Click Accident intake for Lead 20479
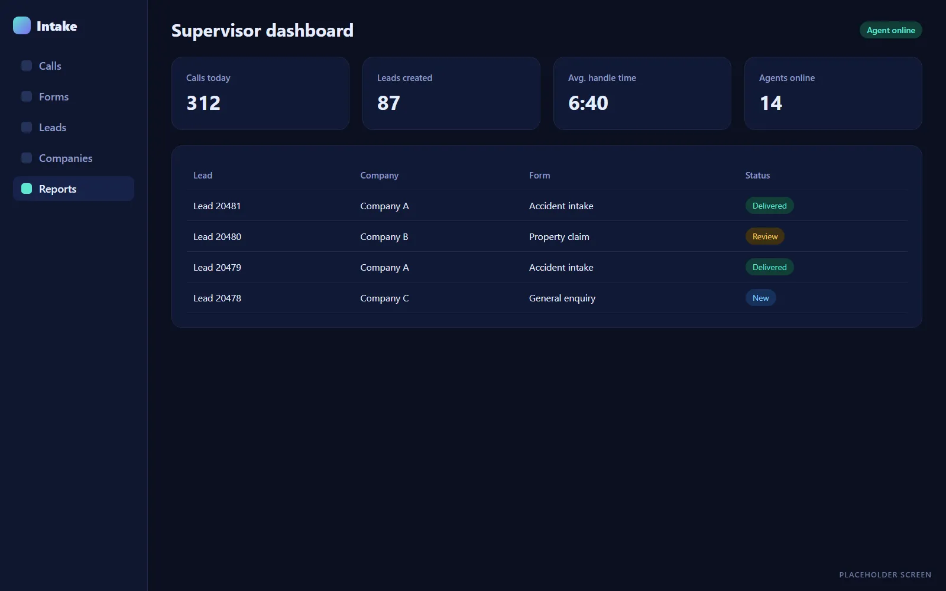This screenshot has height=591, width=946. (561, 267)
